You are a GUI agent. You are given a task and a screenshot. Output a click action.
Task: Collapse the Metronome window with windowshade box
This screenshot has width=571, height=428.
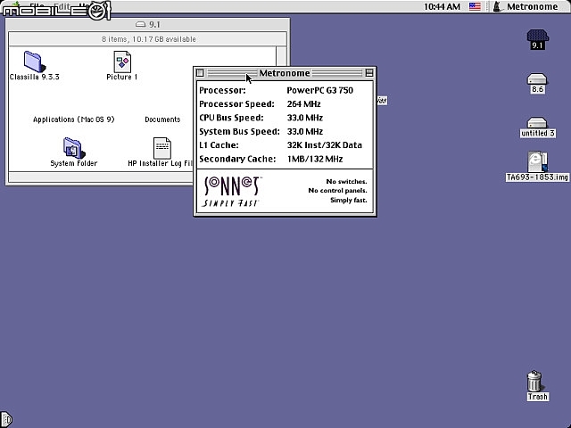click(368, 73)
